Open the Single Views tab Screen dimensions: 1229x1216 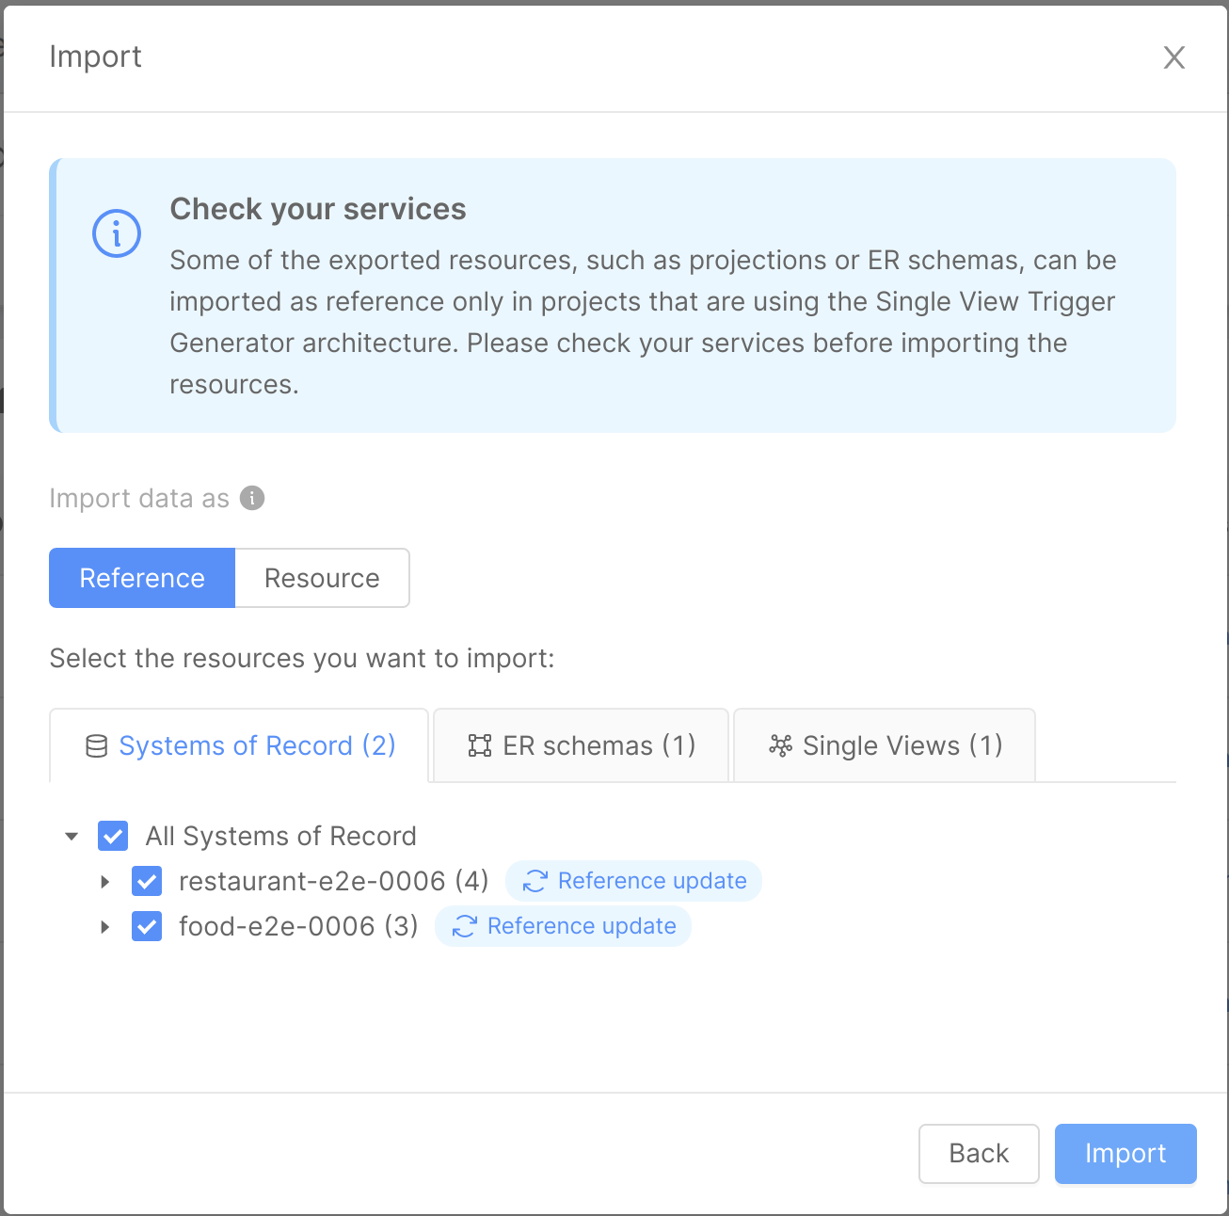tap(883, 744)
